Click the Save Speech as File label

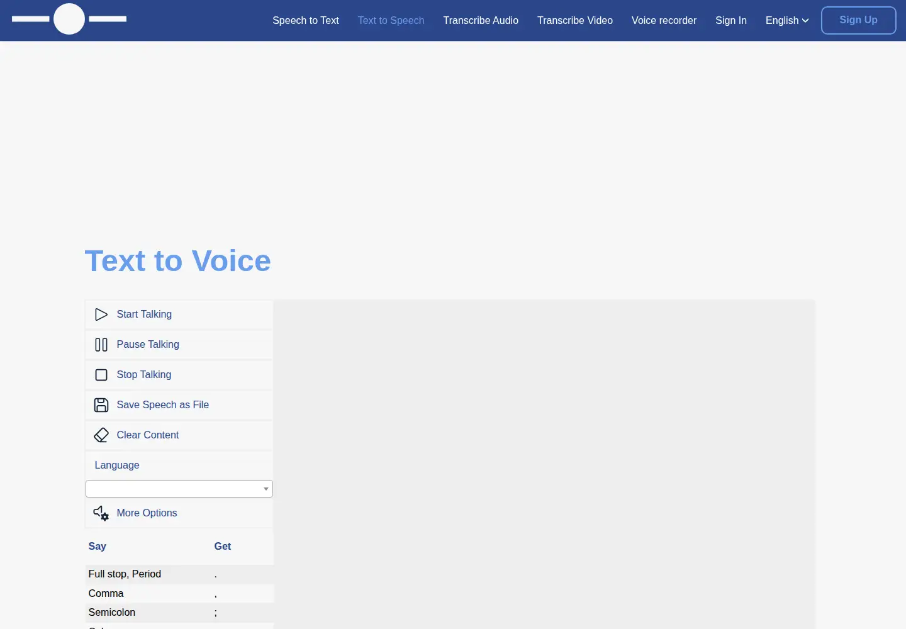tap(163, 405)
